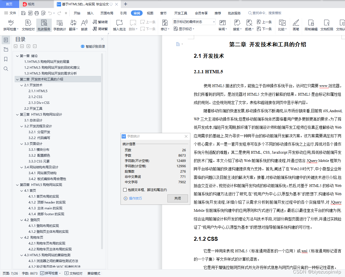Collapse the 3.4 网站结构布局及设计 node
The height and width of the screenshot is (277, 345).
click(22, 167)
